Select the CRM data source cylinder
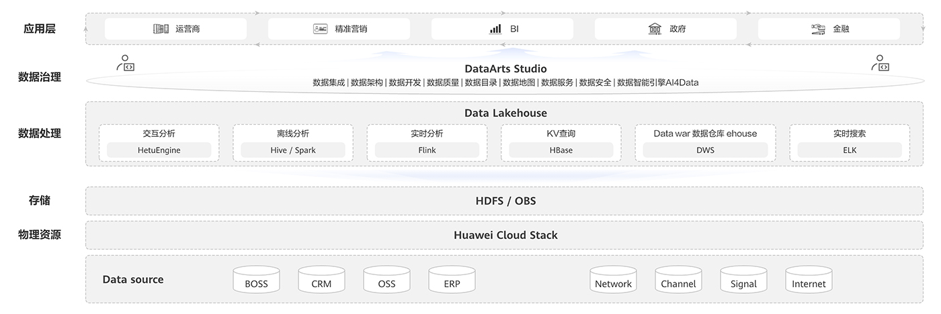Viewport: 941px width, 314px height. [x=321, y=280]
